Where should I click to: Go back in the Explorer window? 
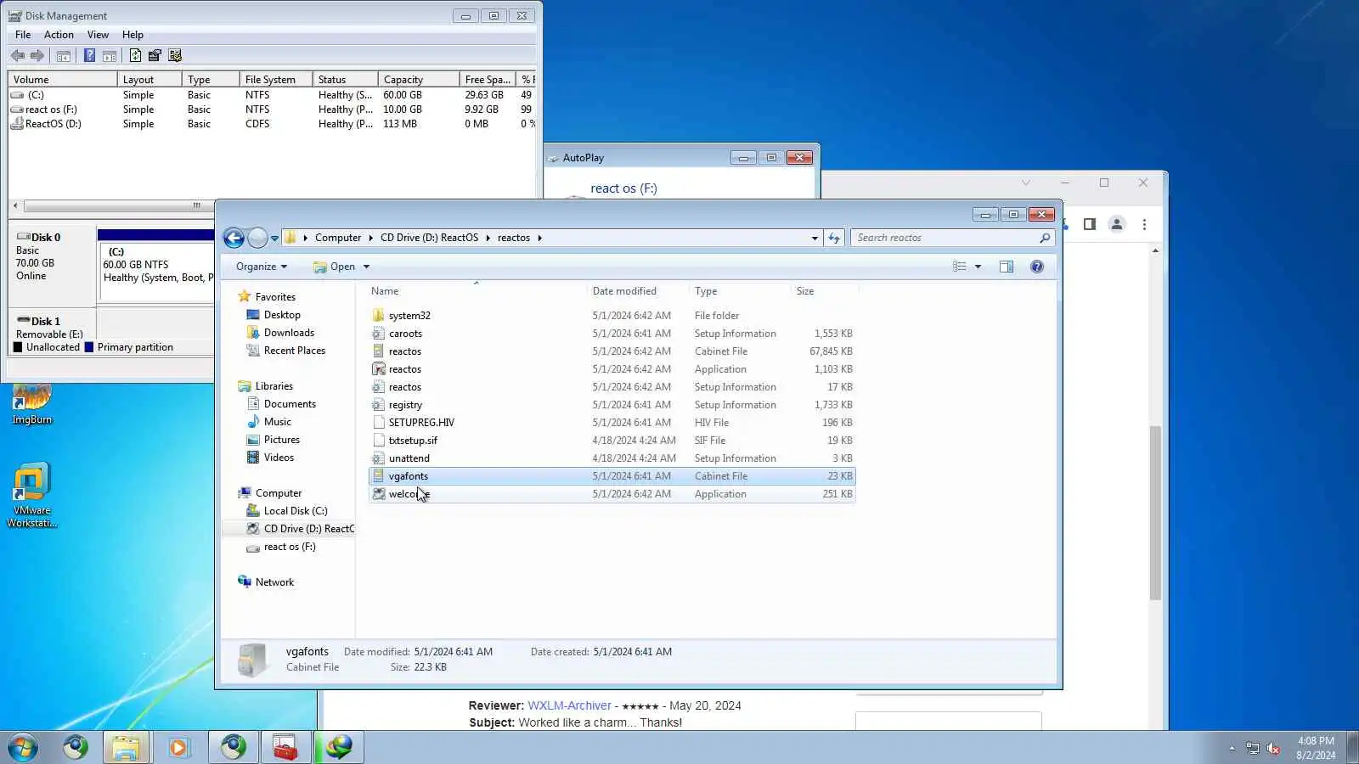coord(234,239)
